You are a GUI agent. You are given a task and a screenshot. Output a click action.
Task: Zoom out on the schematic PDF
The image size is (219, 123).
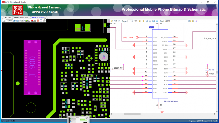(153, 21)
